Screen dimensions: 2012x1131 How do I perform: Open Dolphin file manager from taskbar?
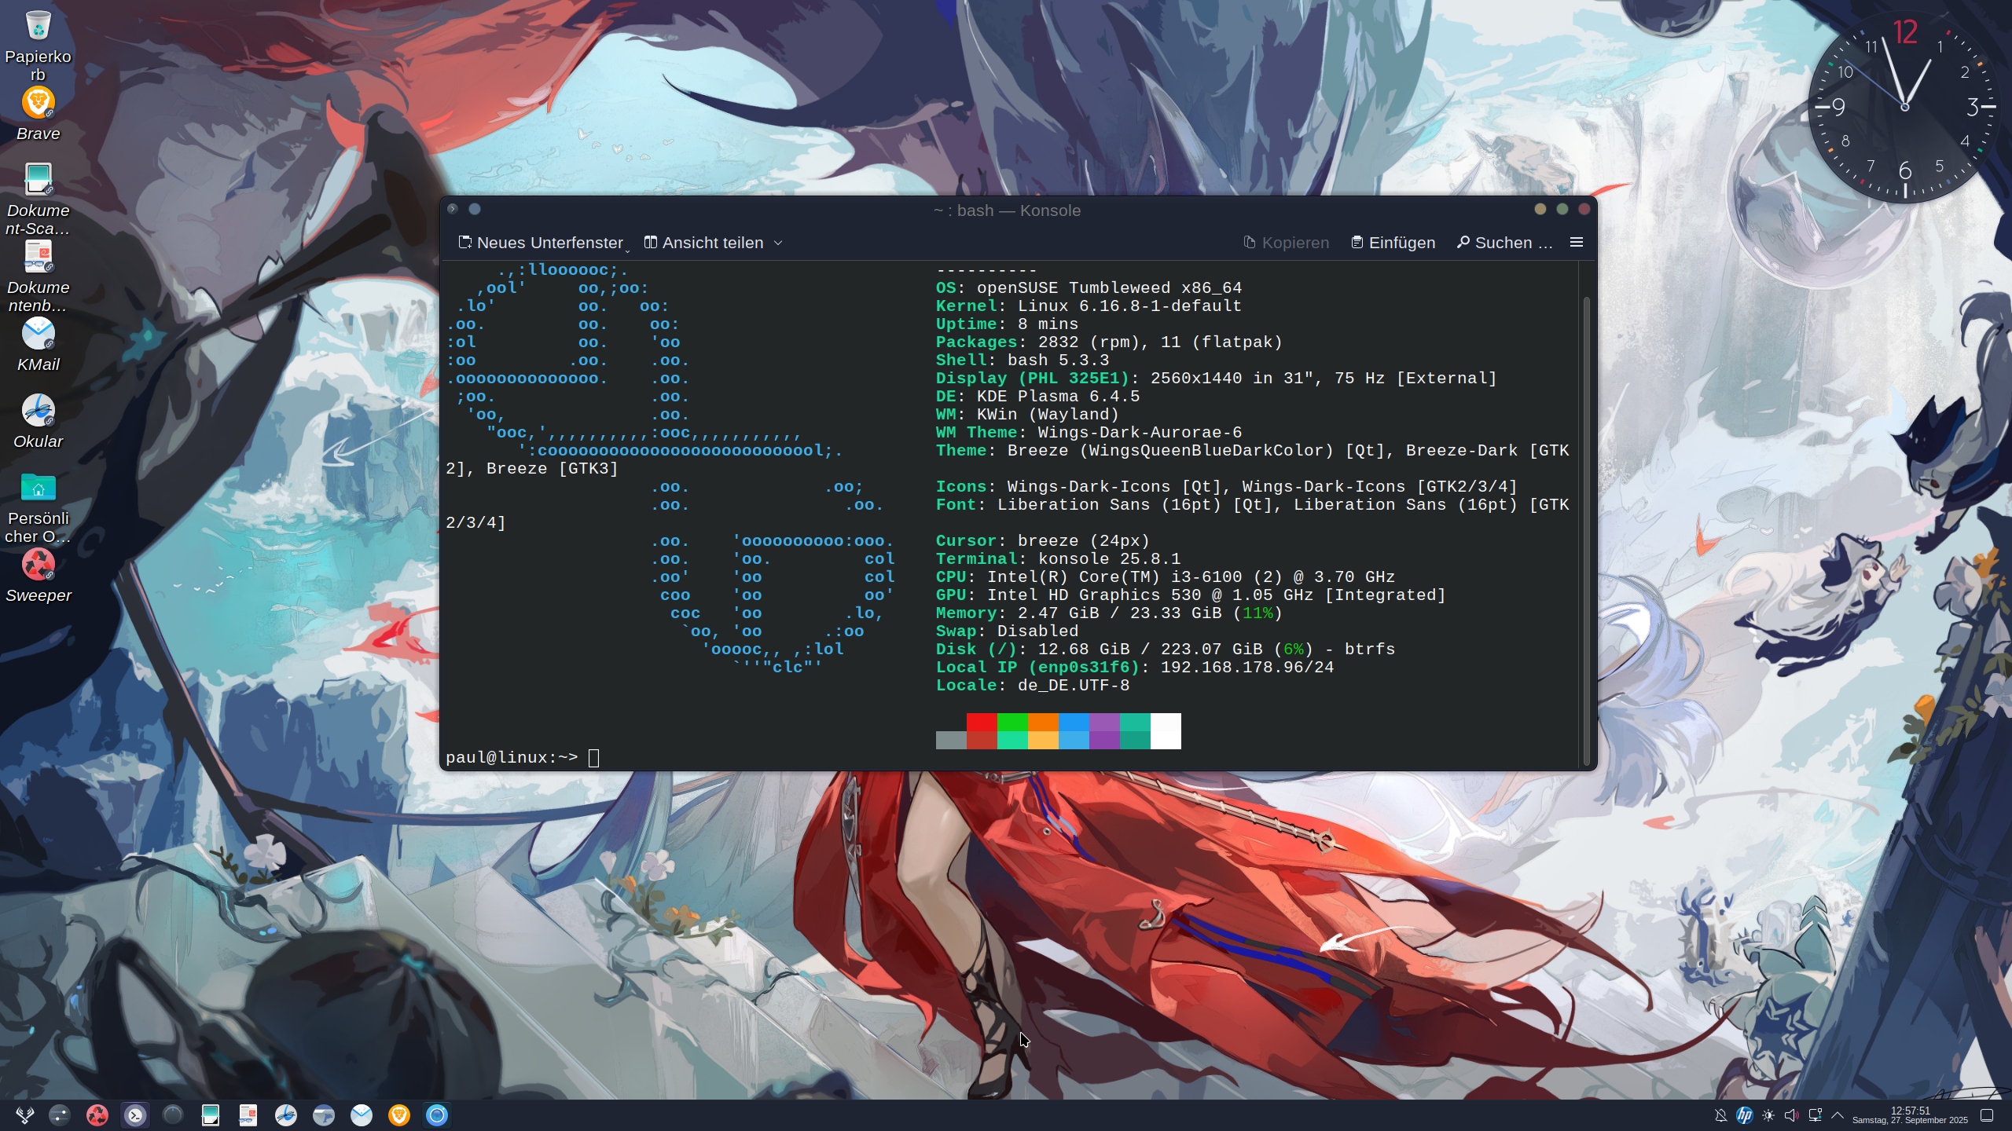[324, 1115]
